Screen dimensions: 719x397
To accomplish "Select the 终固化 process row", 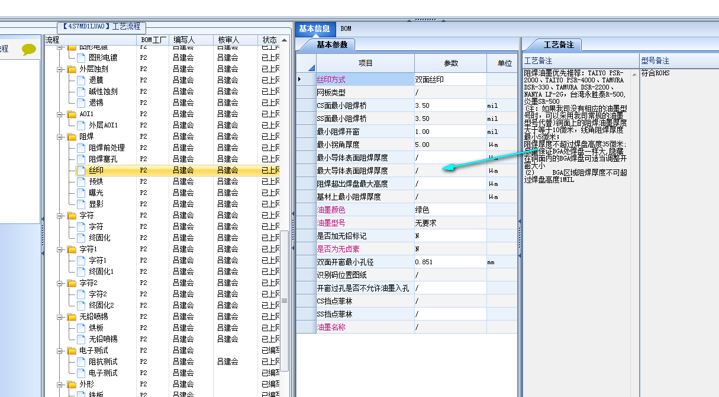I will point(162,238).
